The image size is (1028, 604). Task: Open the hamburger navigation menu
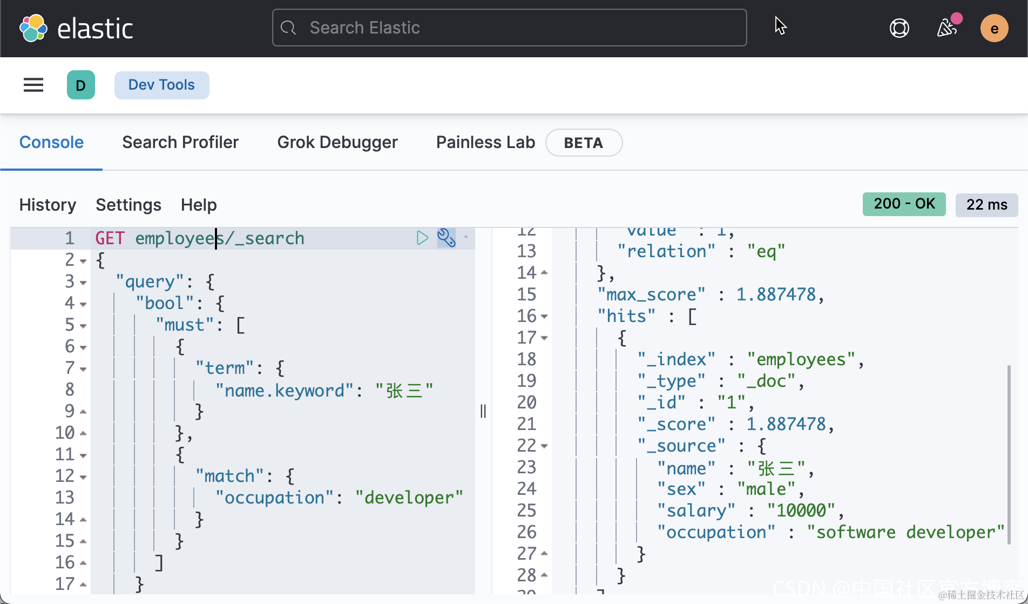[x=33, y=85]
